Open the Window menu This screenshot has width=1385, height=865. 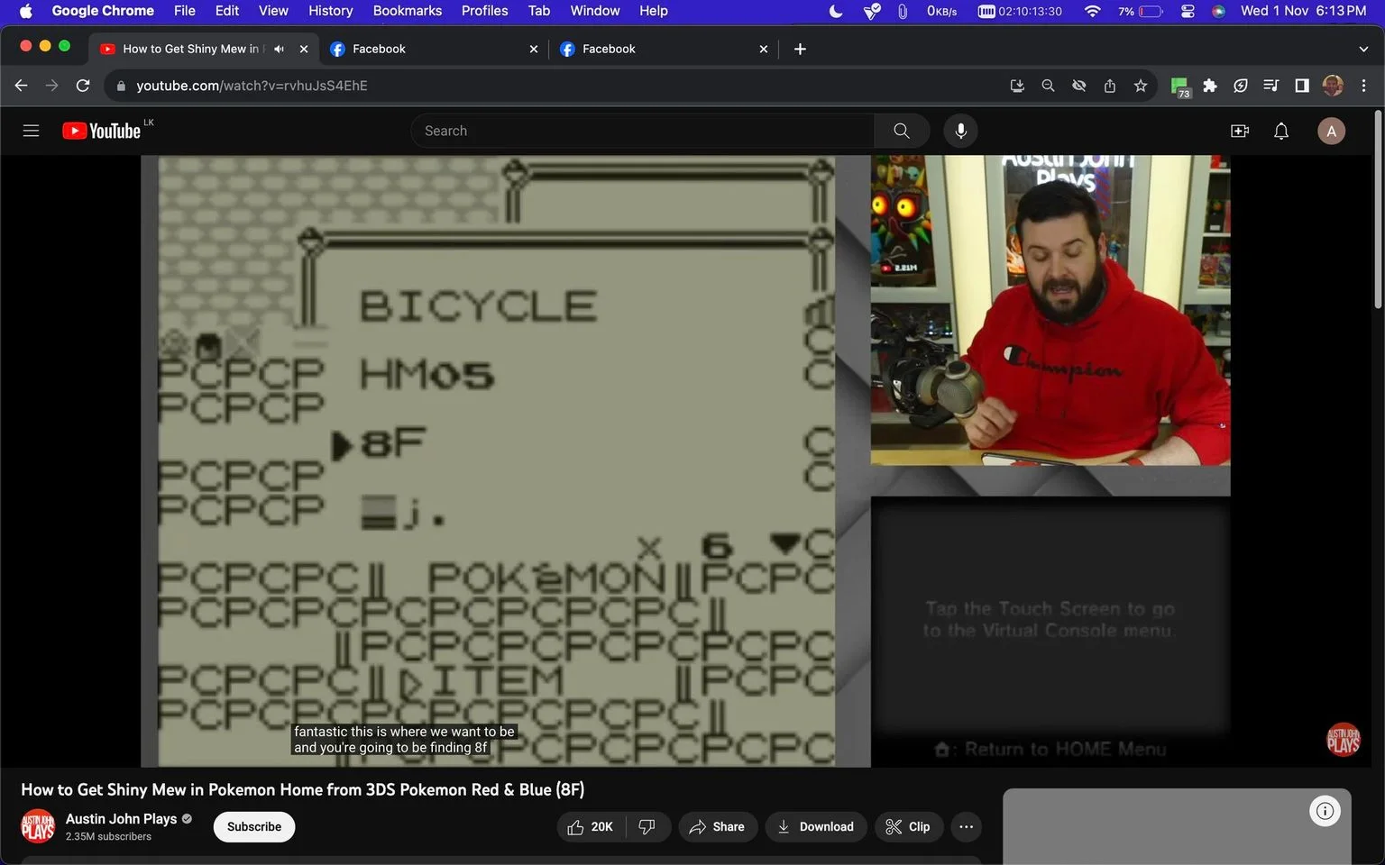tap(594, 11)
